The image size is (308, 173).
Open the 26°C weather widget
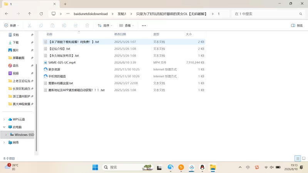(x=12, y=167)
